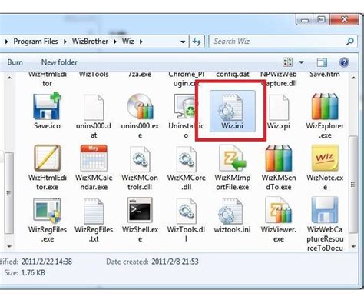Refresh the folder with the refresh icon
Screen dimensions: 364x300
pyautogui.click(x=197, y=42)
